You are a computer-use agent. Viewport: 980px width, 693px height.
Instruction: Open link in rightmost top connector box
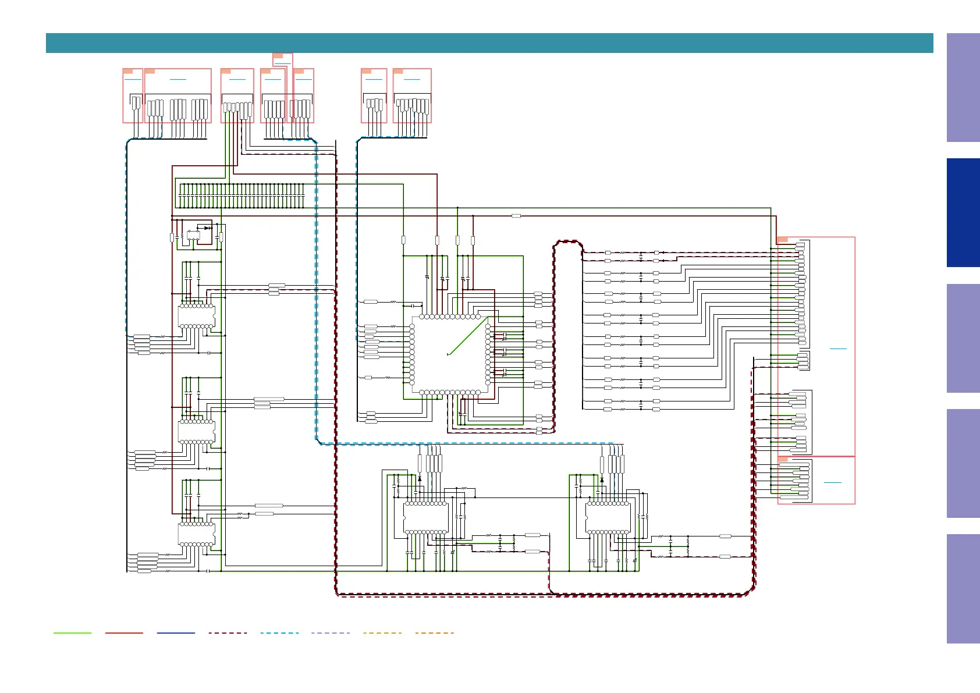[x=411, y=79]
